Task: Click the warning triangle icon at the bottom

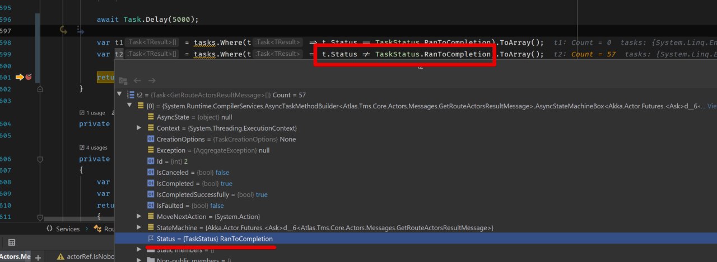Action: pos(60,257)
